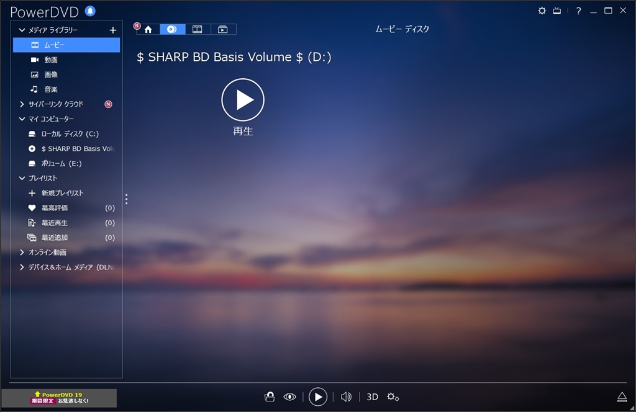Click play in the bottom control bar

pos(318,397)
